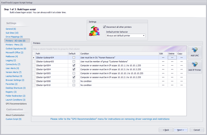The image size is (207, 135).
Task: Open Outlook Signatures (8) section
Action: pos(16,49)
